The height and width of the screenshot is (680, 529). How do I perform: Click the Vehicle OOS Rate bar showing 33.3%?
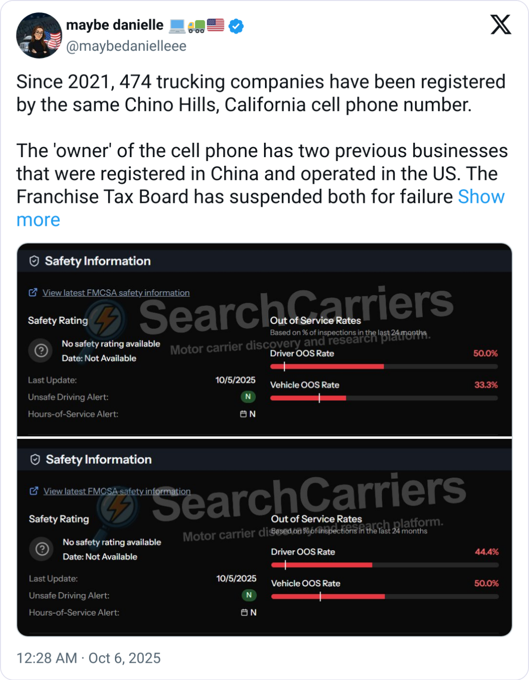pos(383,398)
